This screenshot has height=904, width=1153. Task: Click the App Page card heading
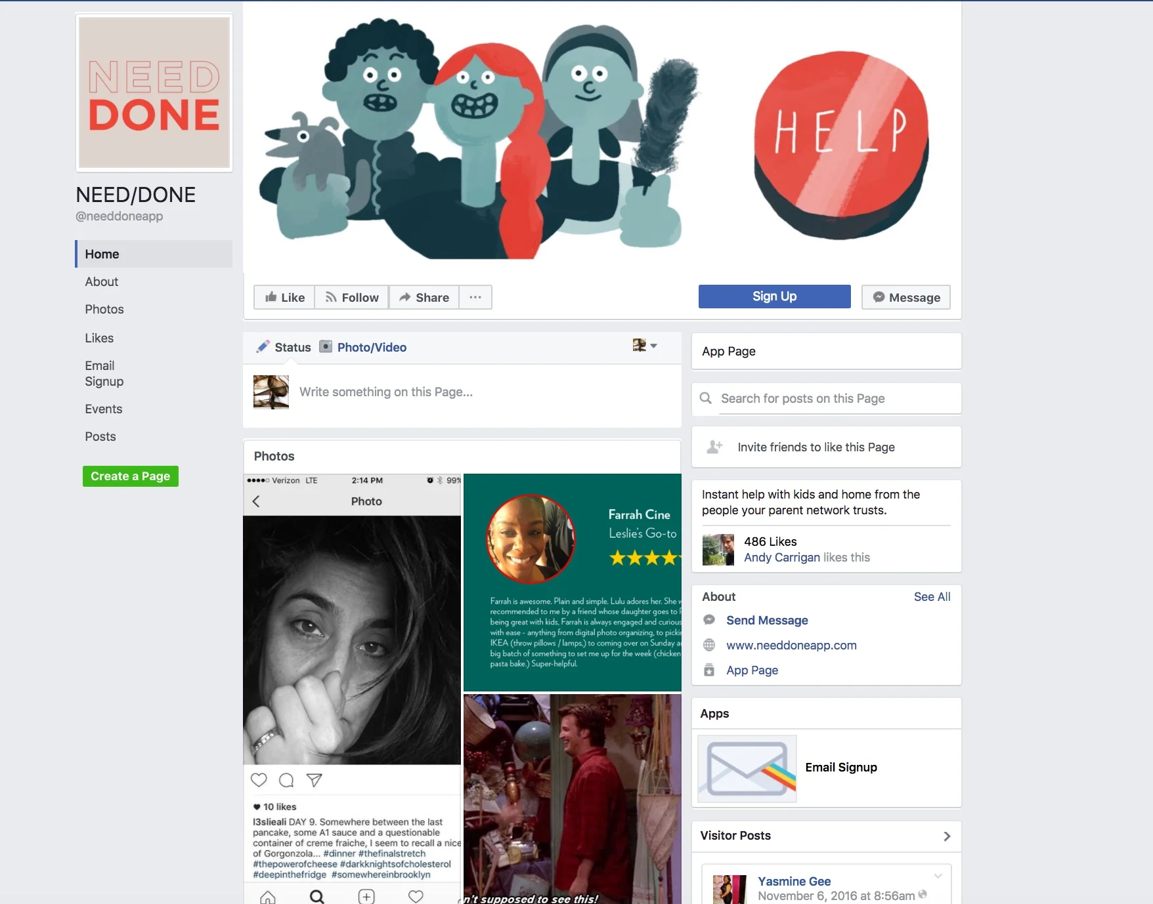pyautogui.click(x=728, y=351)
